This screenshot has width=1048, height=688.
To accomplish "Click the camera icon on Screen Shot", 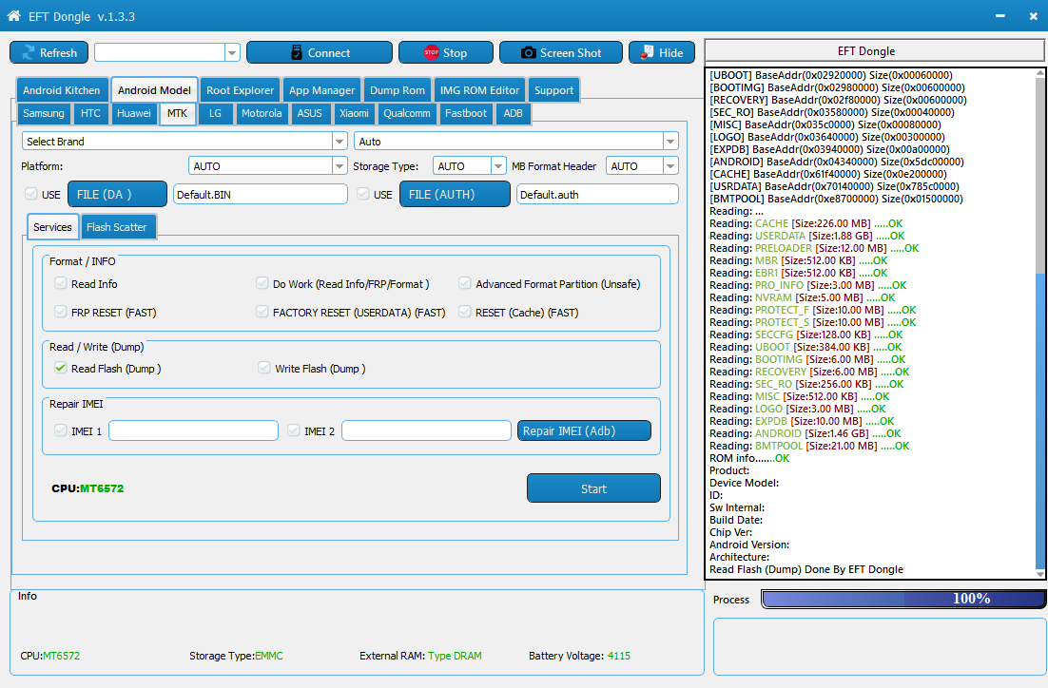I will point(528,53).
